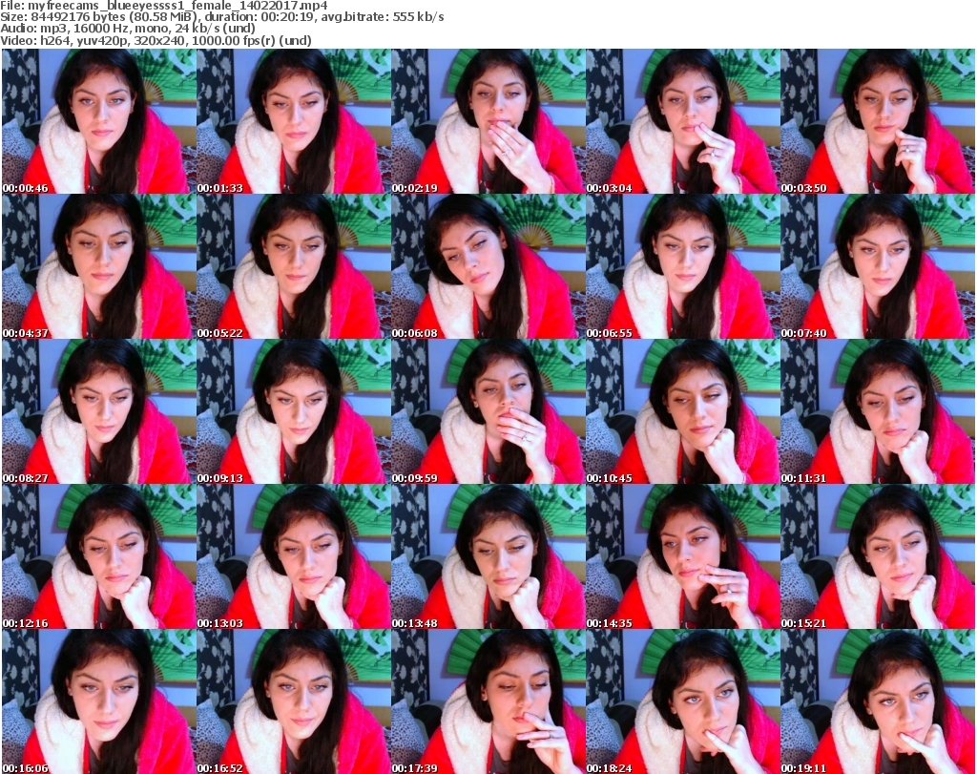Select the frame at 00:04:37
Screen dimensions: 977x774
click(x=98, y=266)
